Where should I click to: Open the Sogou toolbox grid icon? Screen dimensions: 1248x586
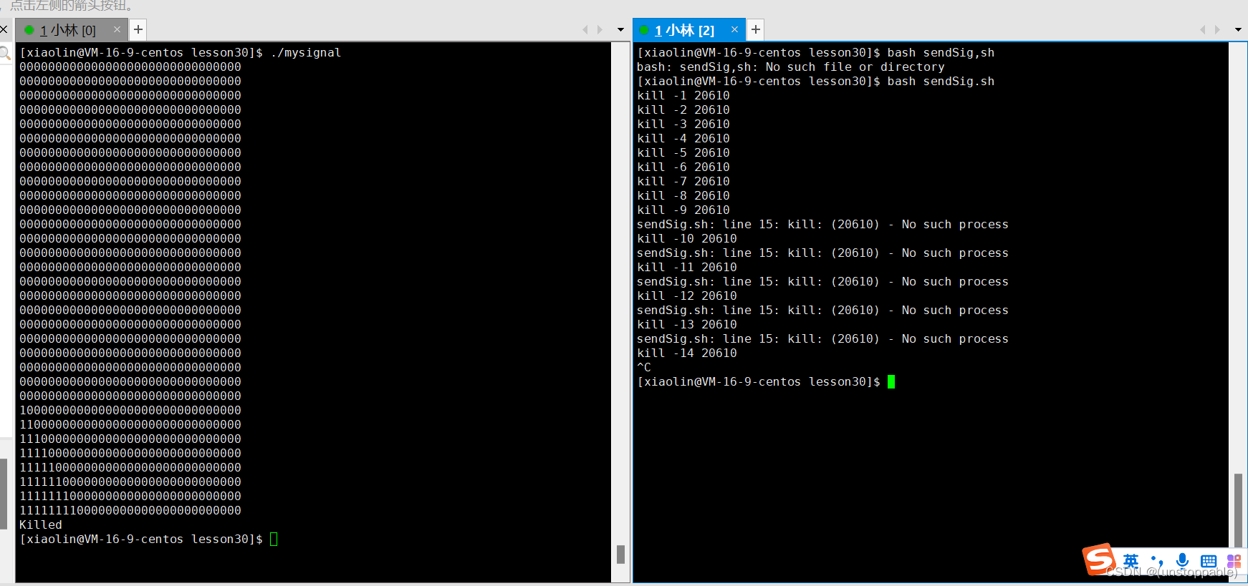pos(1234,562)
